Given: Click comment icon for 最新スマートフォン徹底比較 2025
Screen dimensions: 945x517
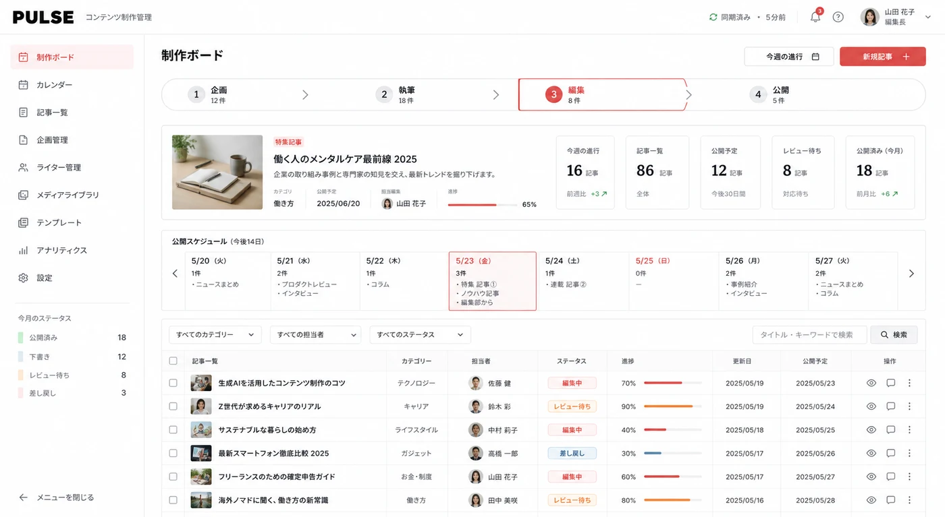Looking at the screenshot, I should click(890, 453).
